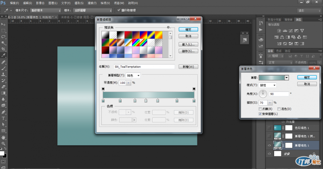Open the 正常 blend mode dropdown
Image resolution: width=323 pixels, height=169 pixels.
[280, 63]
